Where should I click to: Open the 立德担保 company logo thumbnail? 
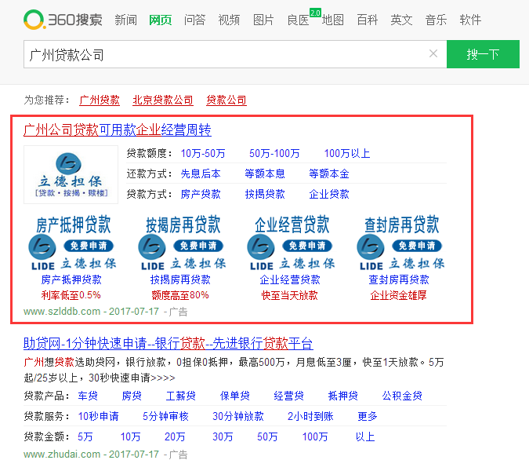click(71, 174)
